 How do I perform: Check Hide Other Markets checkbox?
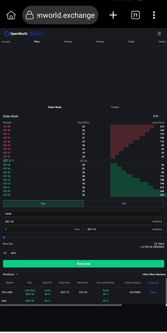(140, 274)
